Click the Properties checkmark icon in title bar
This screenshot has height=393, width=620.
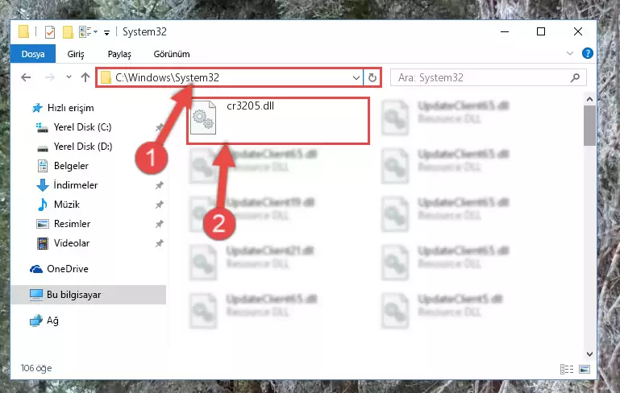pyautogui.click(x=50, y=32)
